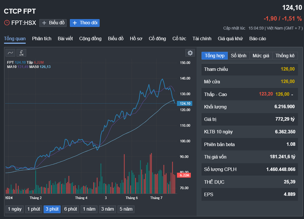Viewport: 304px width, 219px height.
Task: Open the indicators fx icon
Action: [21, 53]
